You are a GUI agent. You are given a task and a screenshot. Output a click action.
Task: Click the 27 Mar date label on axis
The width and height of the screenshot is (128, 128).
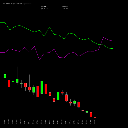pyautogui.click(x=17, y=122)
